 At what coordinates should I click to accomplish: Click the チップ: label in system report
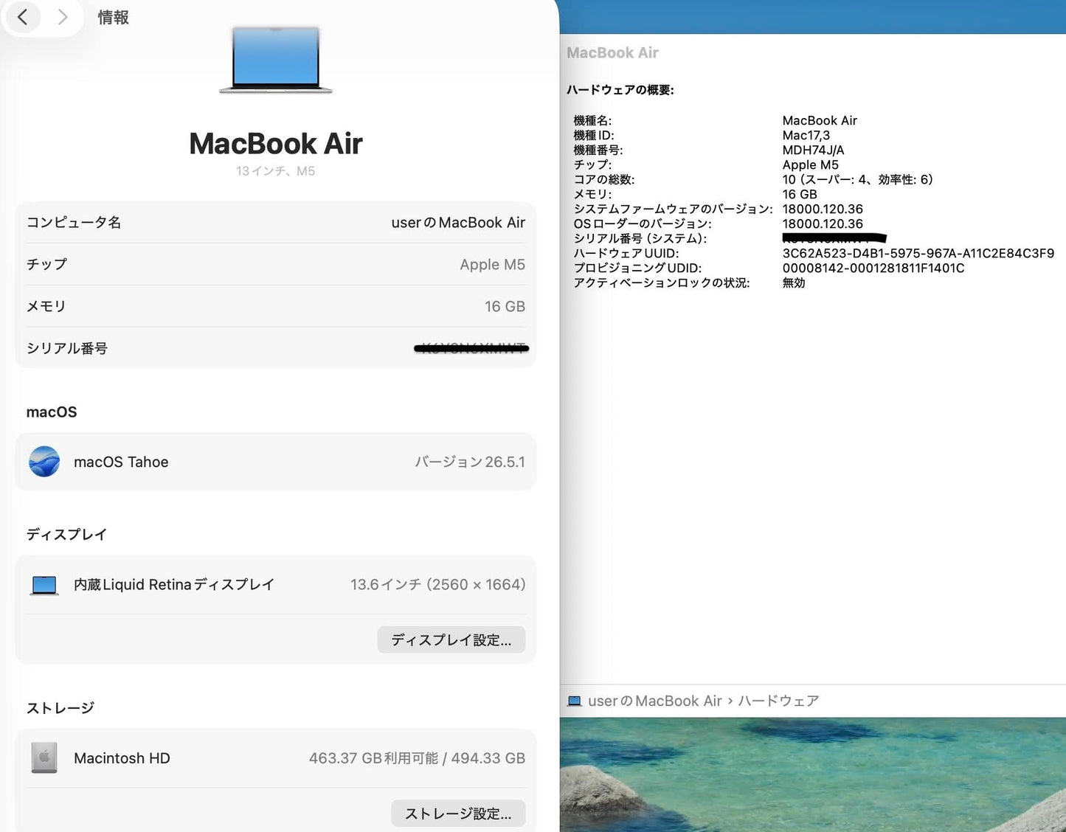pos(592,165)
